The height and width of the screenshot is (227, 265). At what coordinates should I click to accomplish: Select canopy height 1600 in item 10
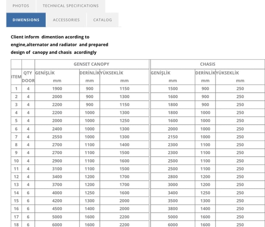point(125,161)
